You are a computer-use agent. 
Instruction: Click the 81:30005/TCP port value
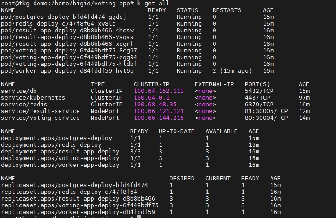(x=266, y=111)
